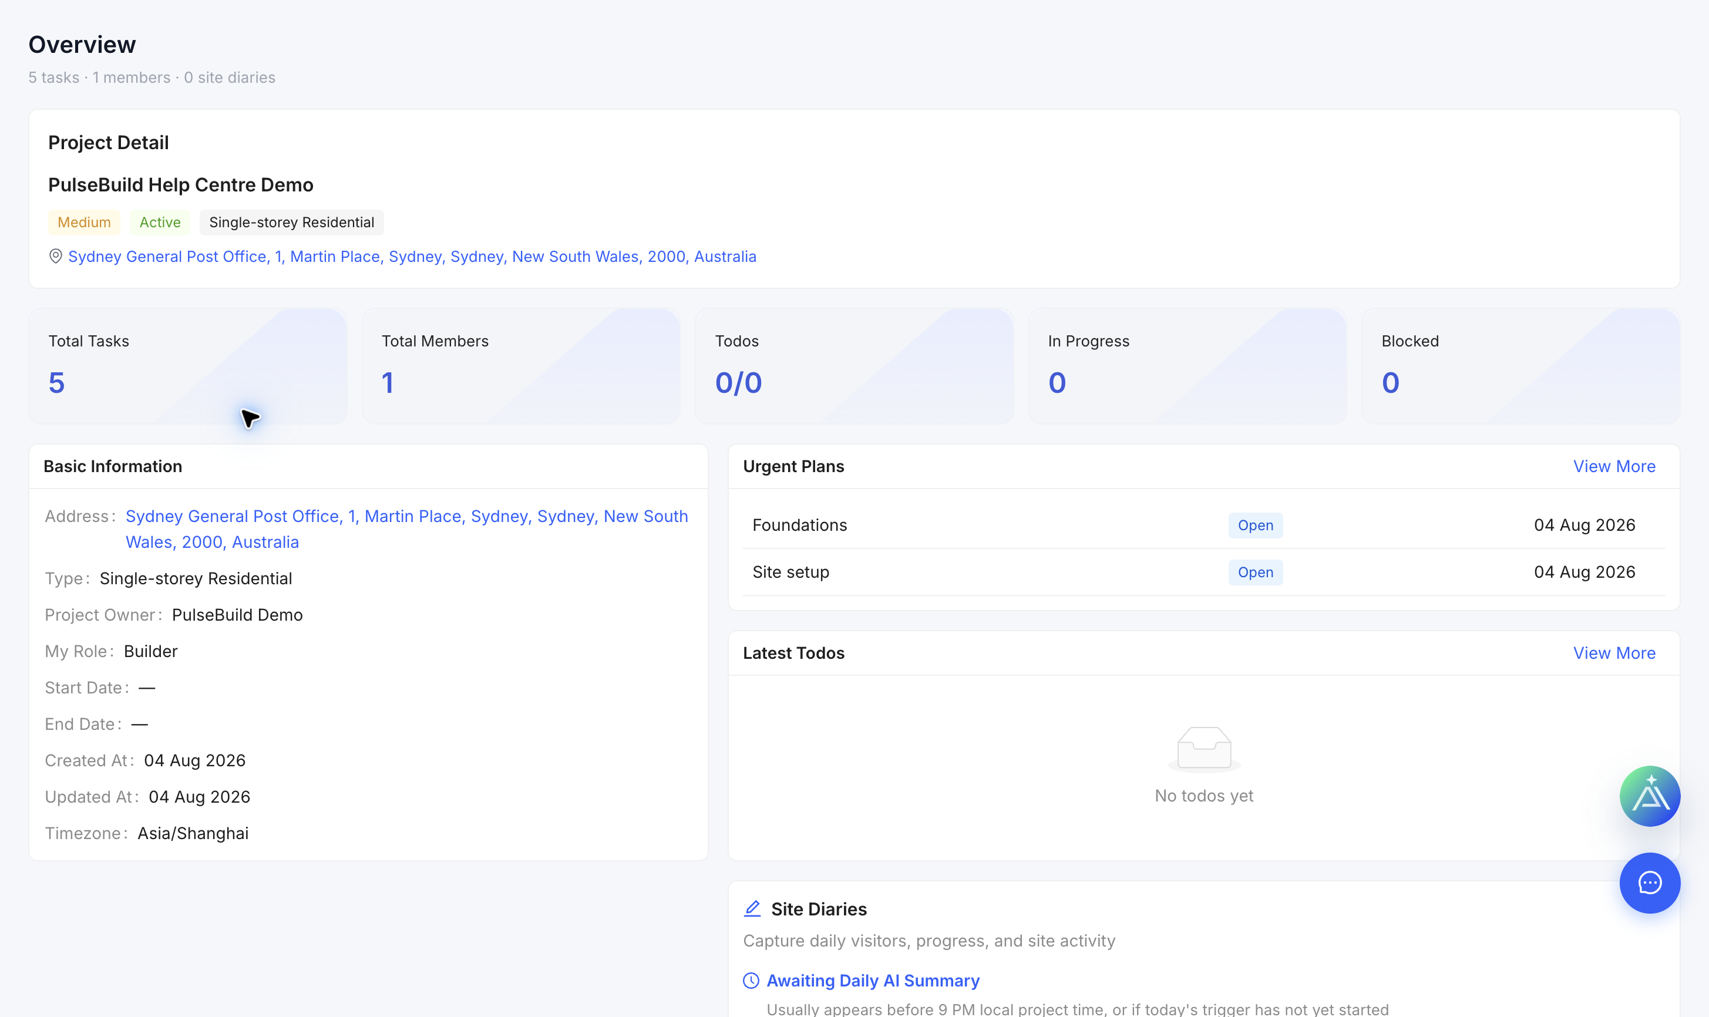Click the Urgent Plans panel heading
Image resolution: width=1709 pixels, height=1017 pixels.
793,466
